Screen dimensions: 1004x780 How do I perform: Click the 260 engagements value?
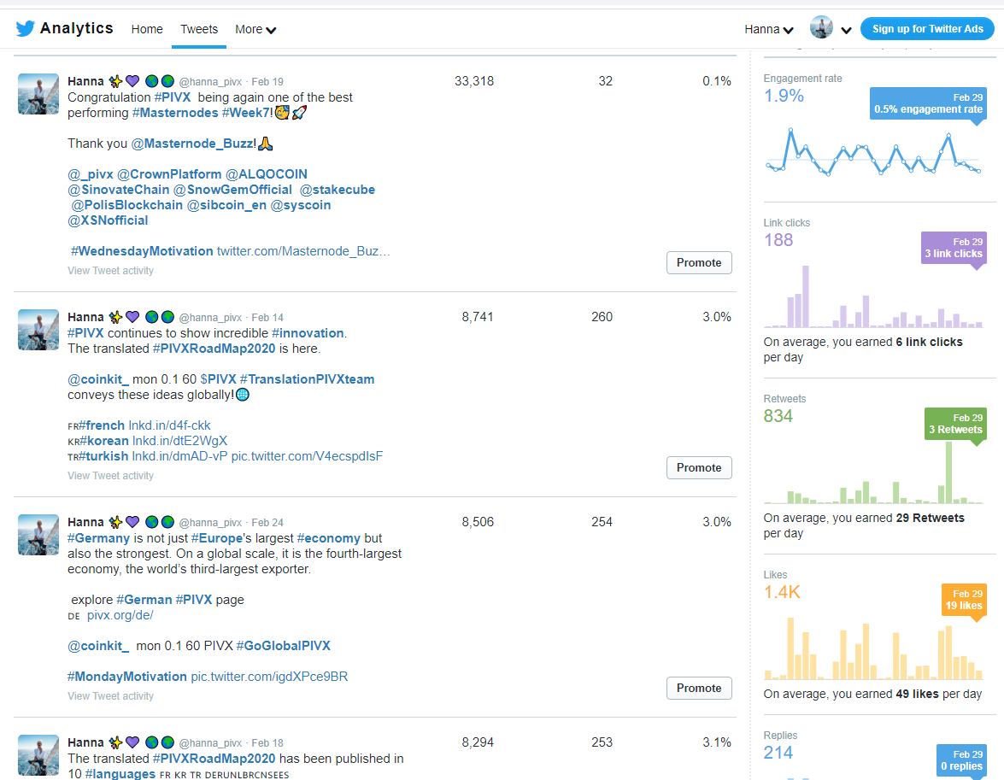[602, 317]
